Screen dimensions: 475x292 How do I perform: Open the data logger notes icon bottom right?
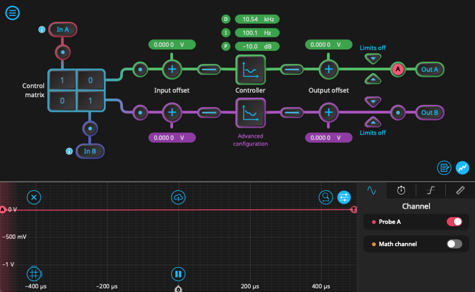444,168
